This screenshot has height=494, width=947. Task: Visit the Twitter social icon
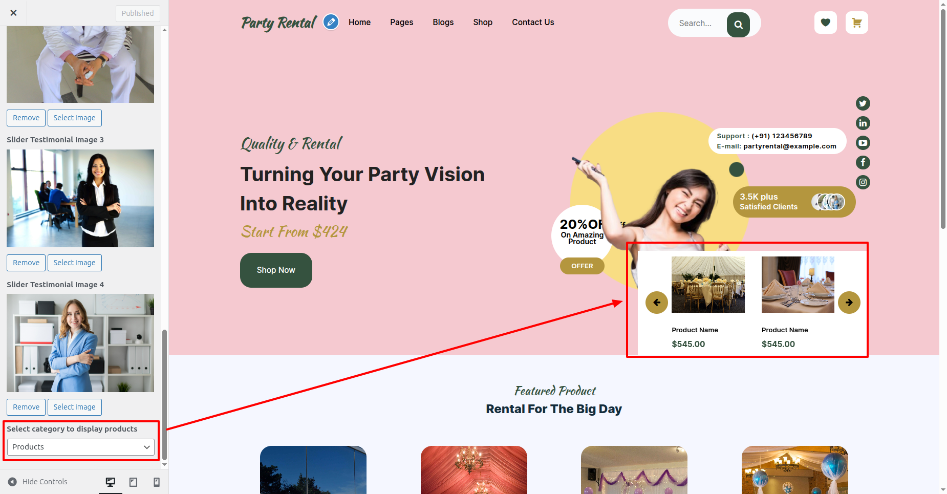coord(863,103)
